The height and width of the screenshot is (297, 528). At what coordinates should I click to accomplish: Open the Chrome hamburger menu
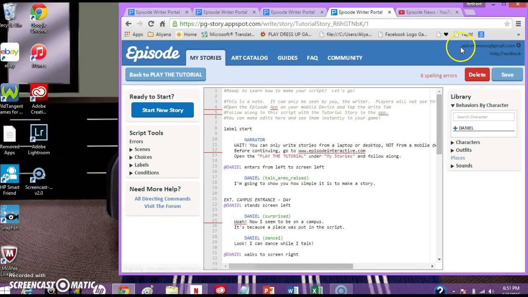(519, 24)
